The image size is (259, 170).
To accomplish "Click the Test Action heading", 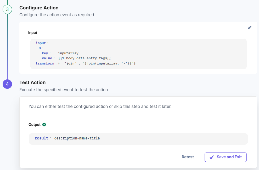I will [32, 83].
